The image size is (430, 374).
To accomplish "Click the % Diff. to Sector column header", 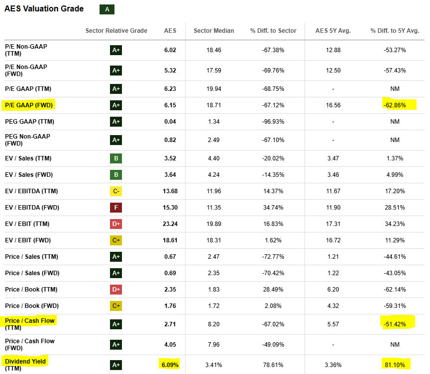I will pyautogui.click(x=273, y=31).
